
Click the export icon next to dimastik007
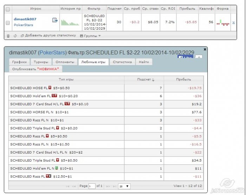[x=55, y=20]
